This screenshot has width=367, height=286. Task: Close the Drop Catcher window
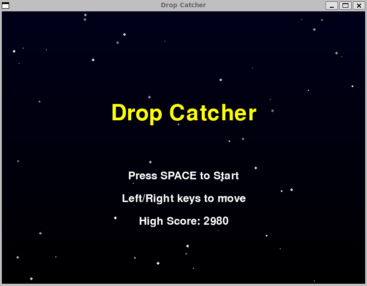click(359, 5)
